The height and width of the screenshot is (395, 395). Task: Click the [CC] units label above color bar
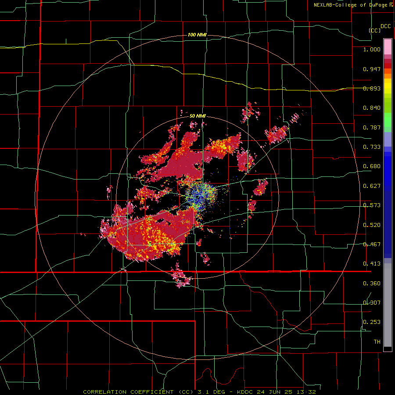point(374,30)
